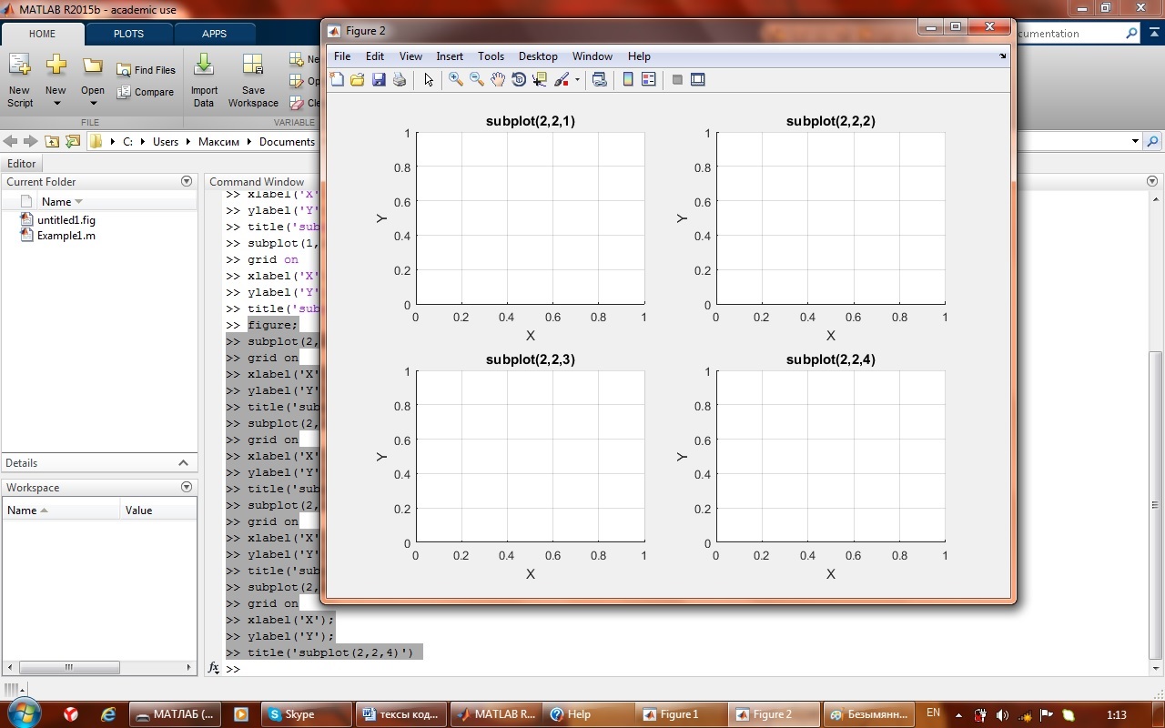Click the Compare button
This screenshot has height=728, width=1165.
click(146, 92)
